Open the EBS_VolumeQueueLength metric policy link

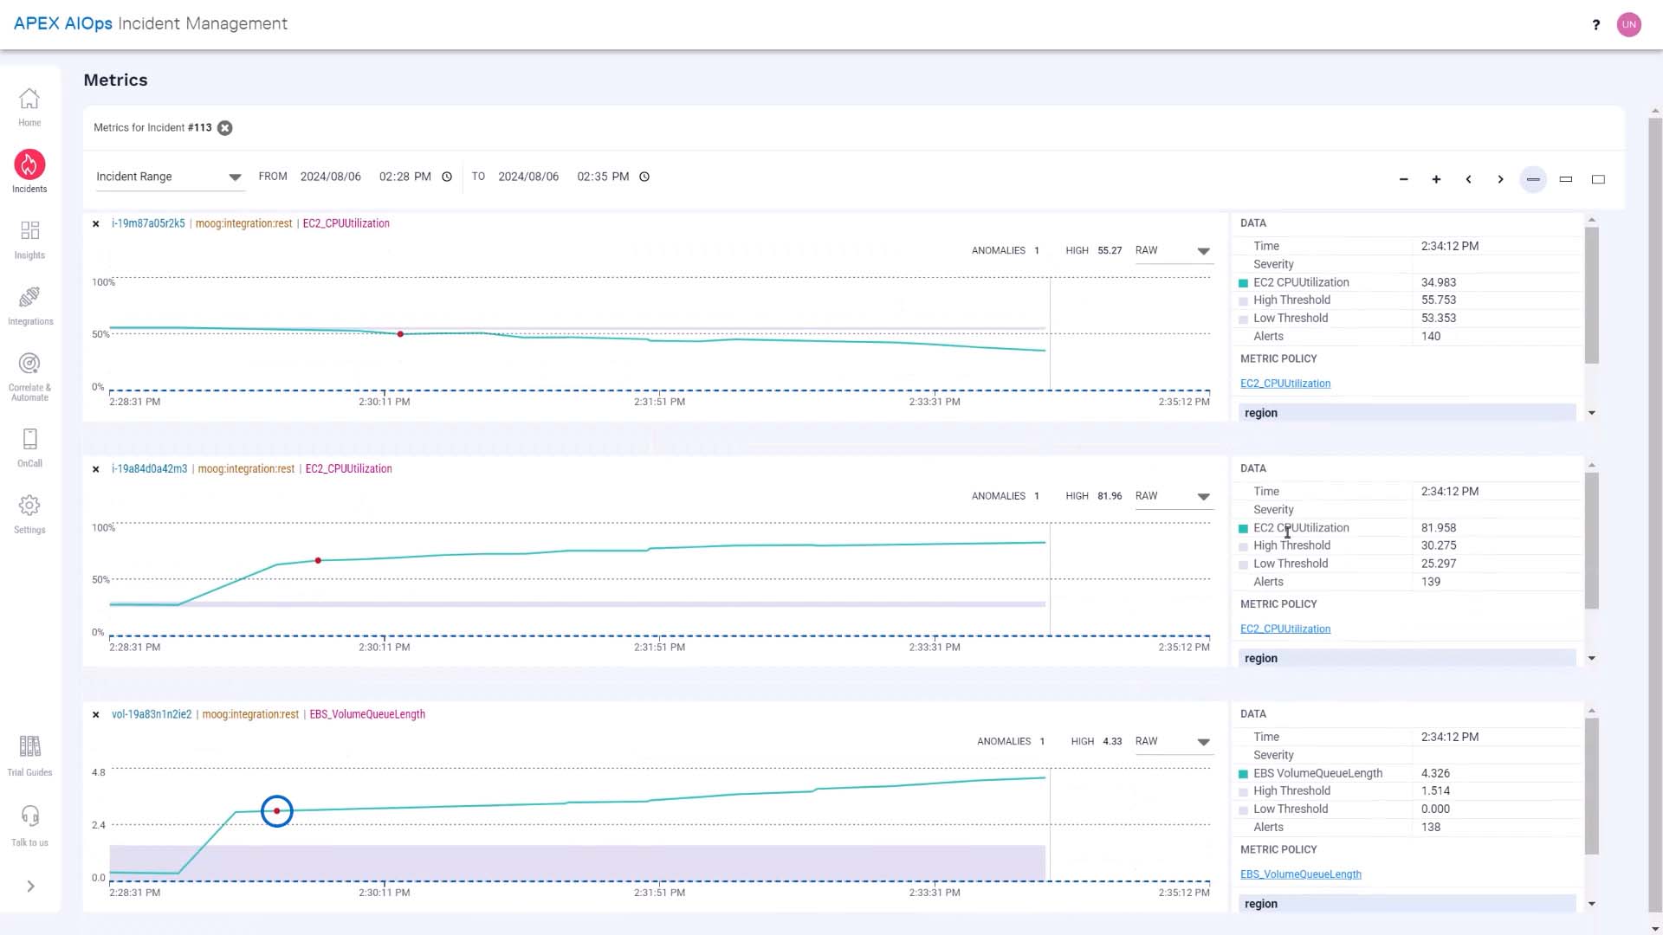pos(1301,874)
